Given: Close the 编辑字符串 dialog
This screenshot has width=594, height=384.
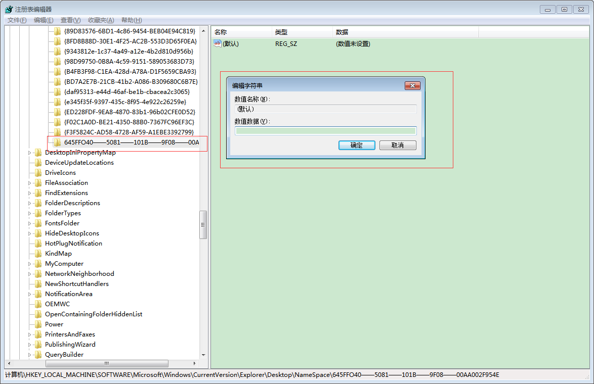Looking at the screenshot, I should pyautogui.click(x=413, y=86).
